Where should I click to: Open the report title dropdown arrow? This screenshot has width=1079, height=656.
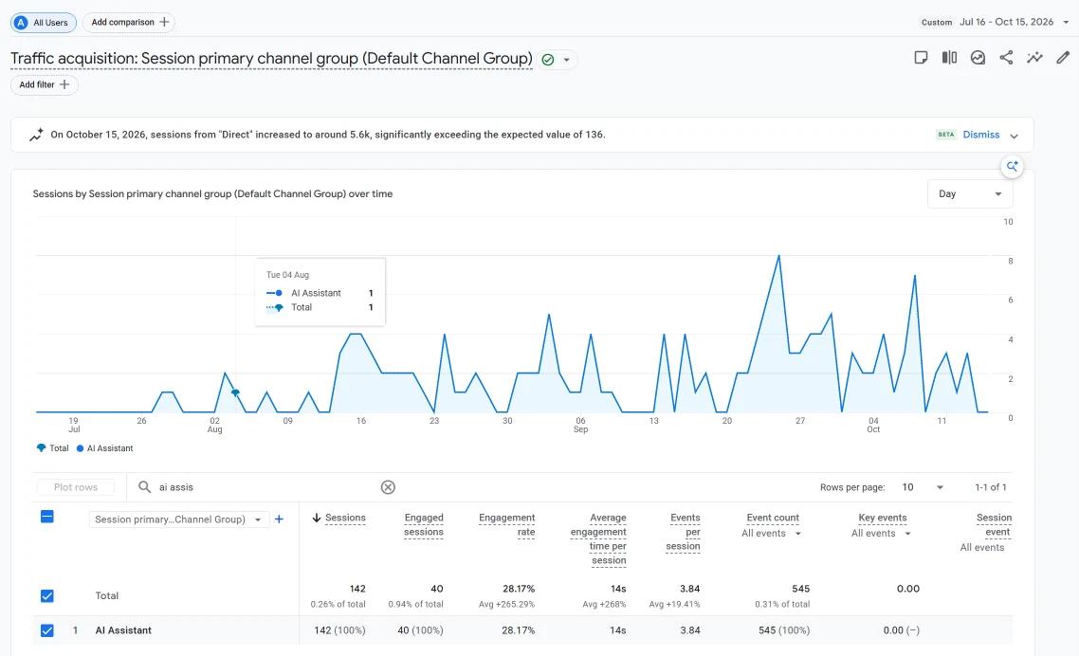point(566,60)
